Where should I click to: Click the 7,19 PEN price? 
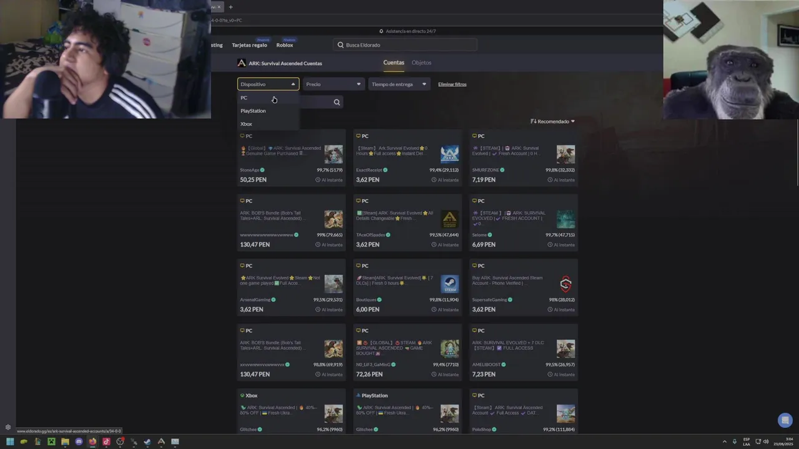484,180
